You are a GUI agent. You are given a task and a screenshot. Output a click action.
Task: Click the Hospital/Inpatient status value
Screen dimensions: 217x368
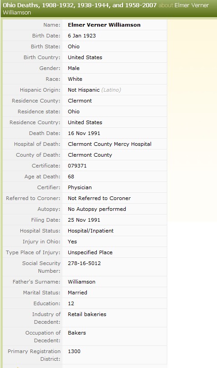(90, 231)
